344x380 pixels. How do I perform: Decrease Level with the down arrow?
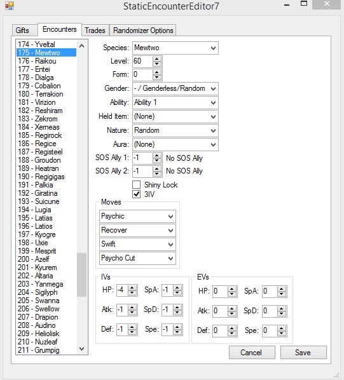click(157, 64)
